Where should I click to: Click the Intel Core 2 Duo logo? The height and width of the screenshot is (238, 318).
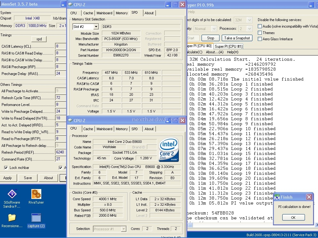click(x=169, y=150)
